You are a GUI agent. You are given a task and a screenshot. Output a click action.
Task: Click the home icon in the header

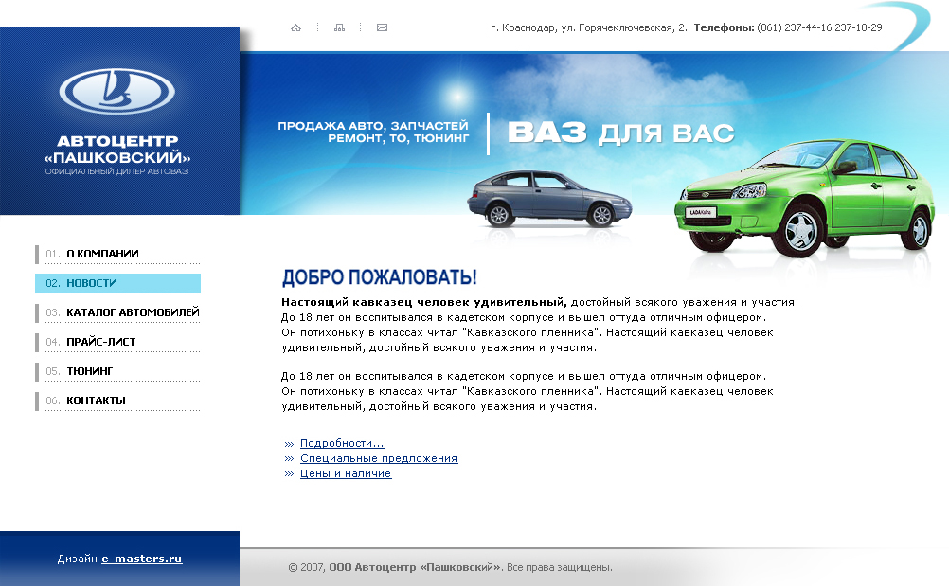[x=296, y=27]
